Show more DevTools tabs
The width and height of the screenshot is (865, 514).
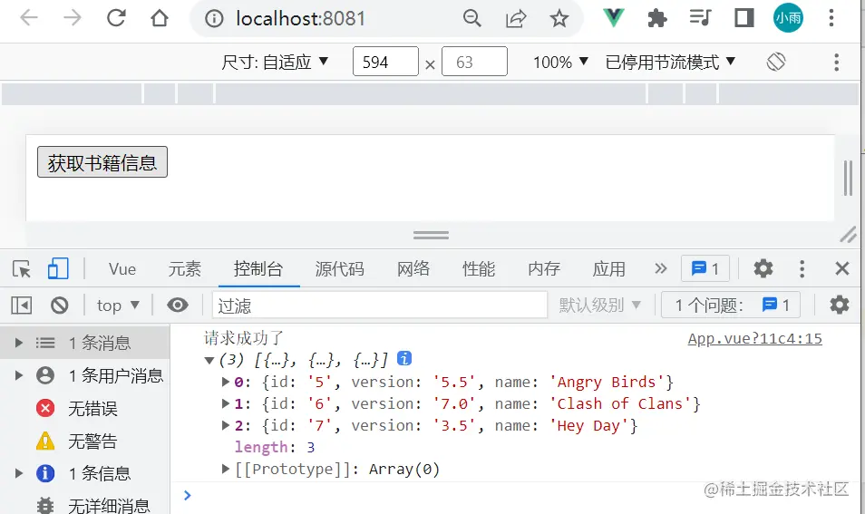pyautogui.click(x=660, y=268)
